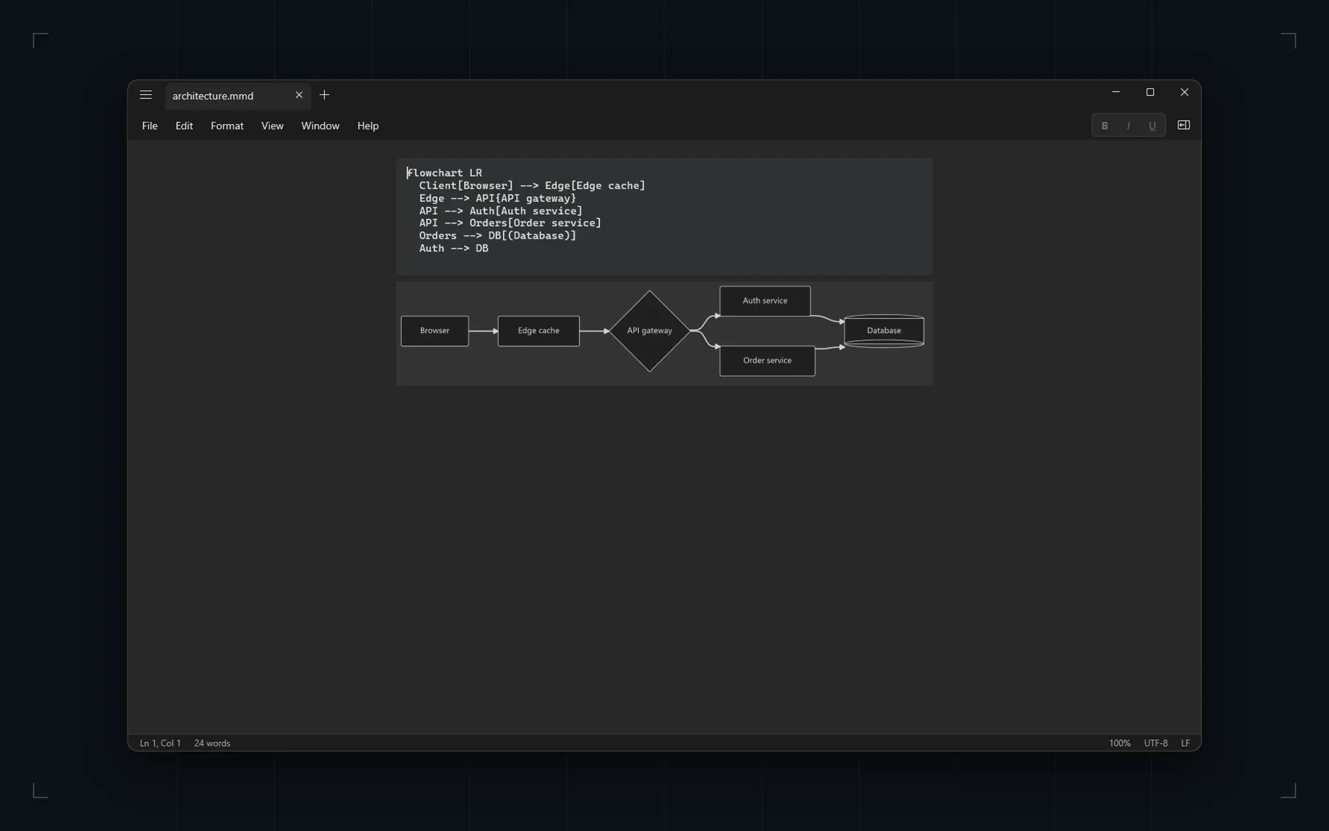Screen dimensions: 1329x831
Task: Click the Edge cache node
Action: (x=539, y=331)
